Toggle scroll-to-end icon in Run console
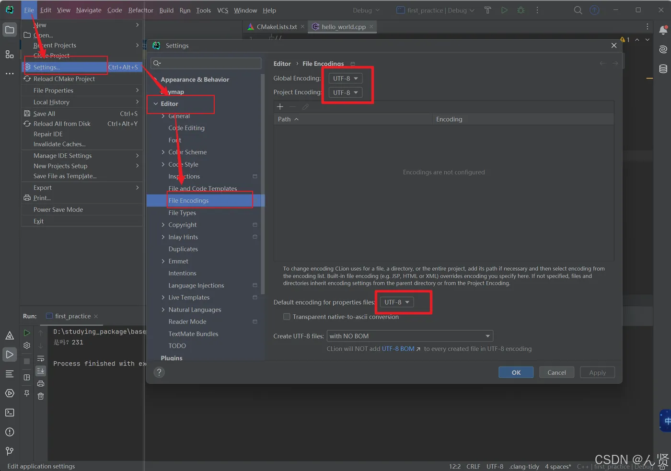 click(x=41, y=371)
